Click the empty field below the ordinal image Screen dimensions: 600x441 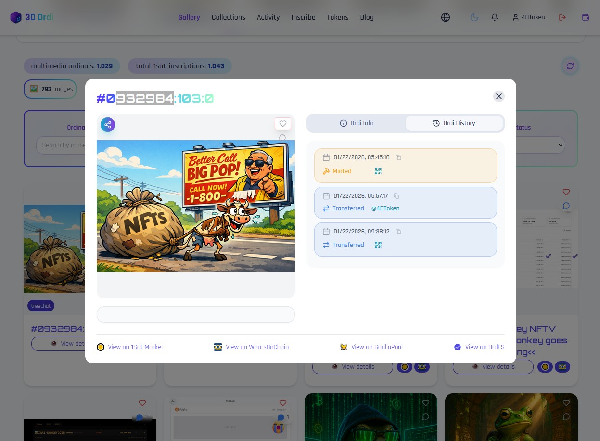196,314
